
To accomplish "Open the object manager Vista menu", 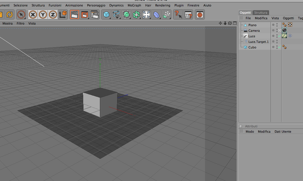I will pos(275,18).
